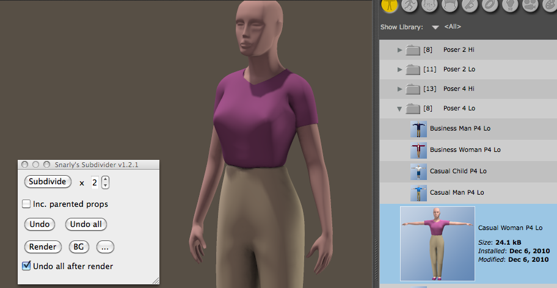Click the Business Woman P4 Lo label
The width and height of the screenshot is (557, 288).
coord(465,149)
